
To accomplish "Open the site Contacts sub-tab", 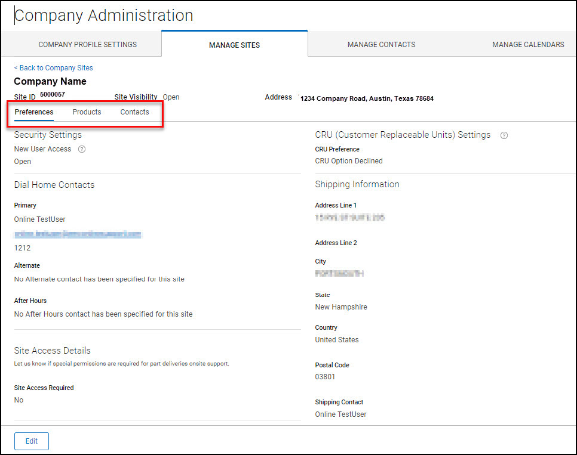I will pyautogui.click(x=134, y=112).
